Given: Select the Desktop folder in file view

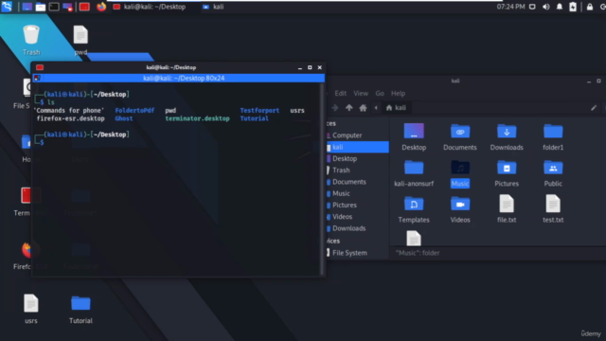Looking at the screenshot, I should pos(414,136).
